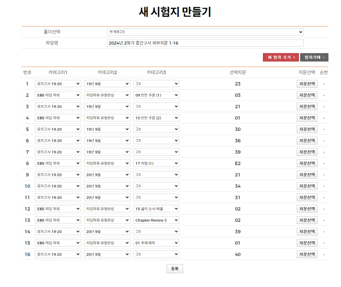This screenshot has width=341, height=287.
Task: Click 지문선택 button in row 5
Action: coord(307,129)
